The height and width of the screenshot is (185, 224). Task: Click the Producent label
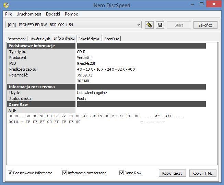point(19,58)
